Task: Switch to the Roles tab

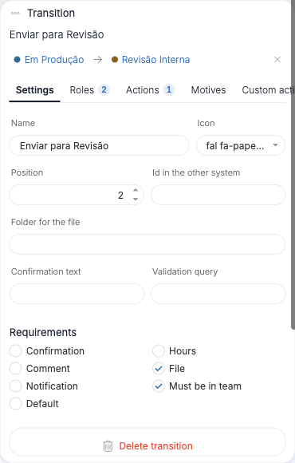Action: [x=89, y=89]
